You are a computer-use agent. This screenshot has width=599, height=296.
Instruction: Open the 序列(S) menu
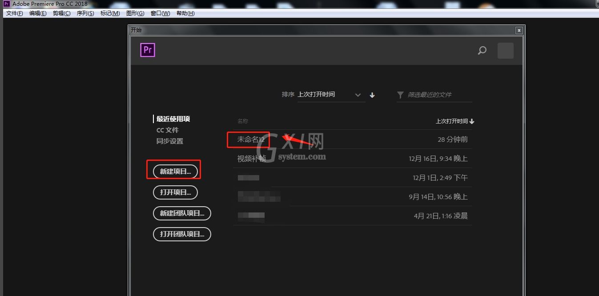tap(85, 13)
